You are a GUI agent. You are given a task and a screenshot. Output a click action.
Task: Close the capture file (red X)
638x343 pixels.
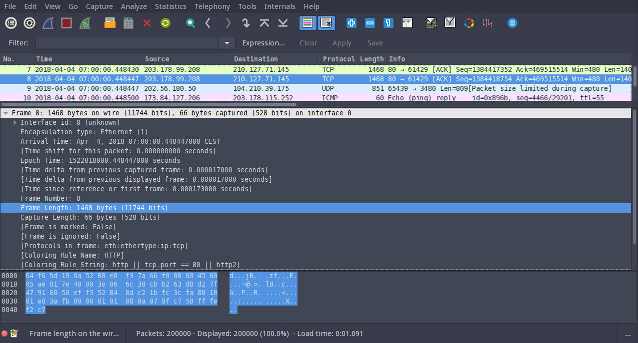147,23
